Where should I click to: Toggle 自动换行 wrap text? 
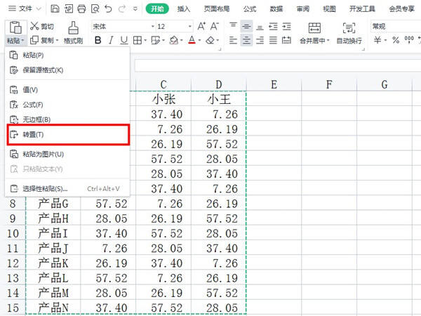(x=349, y=33)
